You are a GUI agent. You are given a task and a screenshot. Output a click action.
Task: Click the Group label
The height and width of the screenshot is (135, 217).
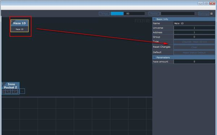click(156, 37)
